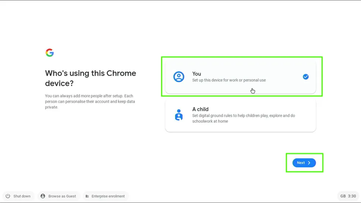Click the Enterprise enrolment building icon
This screenshot has width=361, height=203.
coord(87,196)
